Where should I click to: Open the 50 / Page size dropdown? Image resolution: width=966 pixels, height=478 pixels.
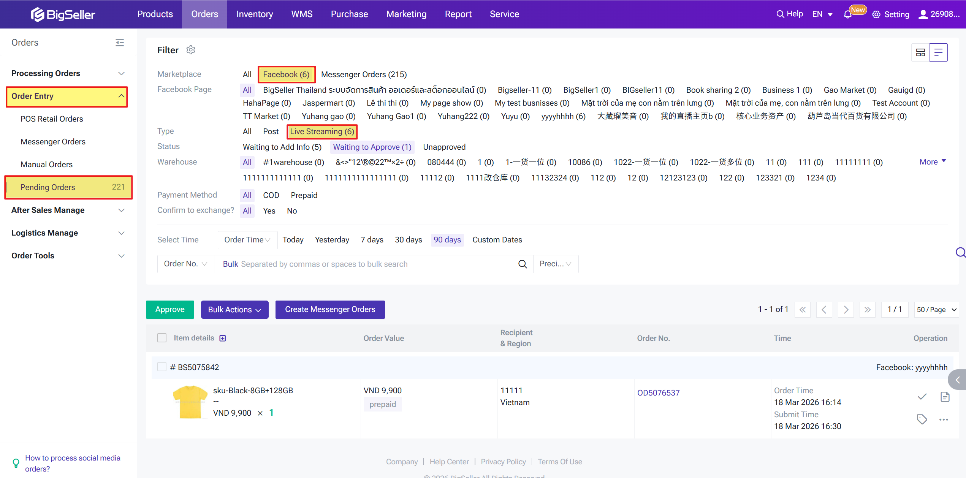[936, 309]
